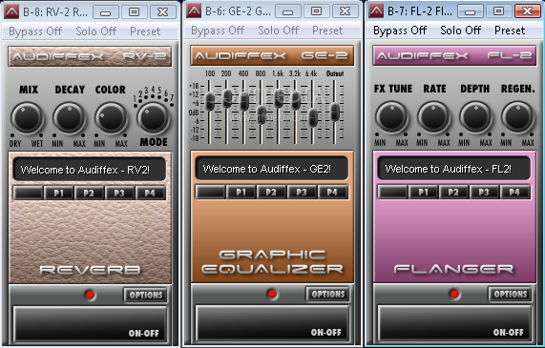Toggle the ON-OFF footswitch on RV-2 reverb

90,324
